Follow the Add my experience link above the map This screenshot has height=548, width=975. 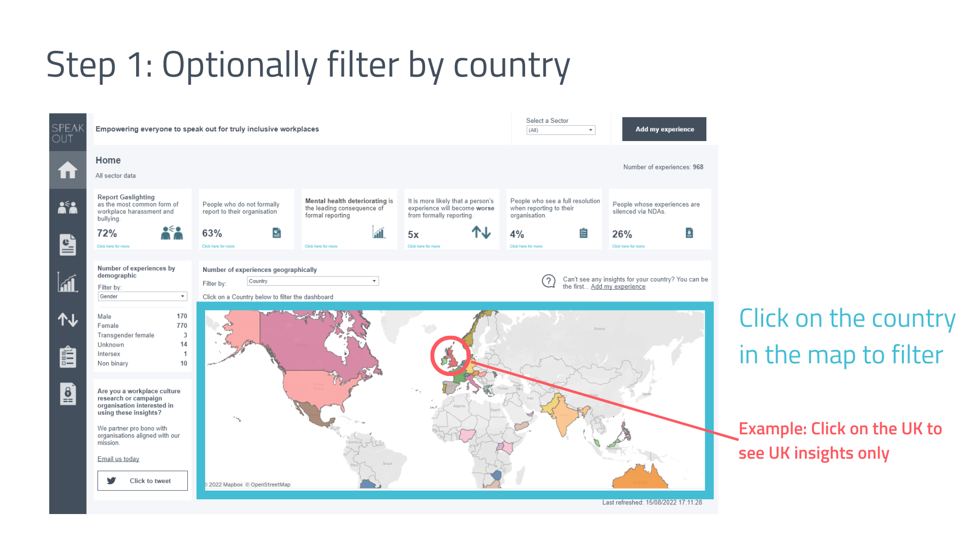point(617,286)
